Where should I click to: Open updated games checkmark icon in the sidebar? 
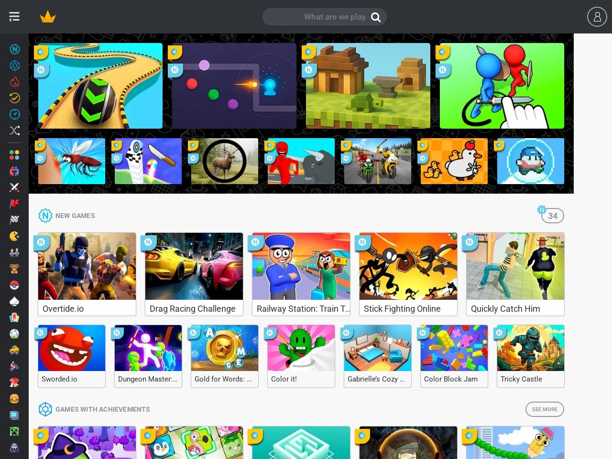pyautogui.click(x=15, y=98)
